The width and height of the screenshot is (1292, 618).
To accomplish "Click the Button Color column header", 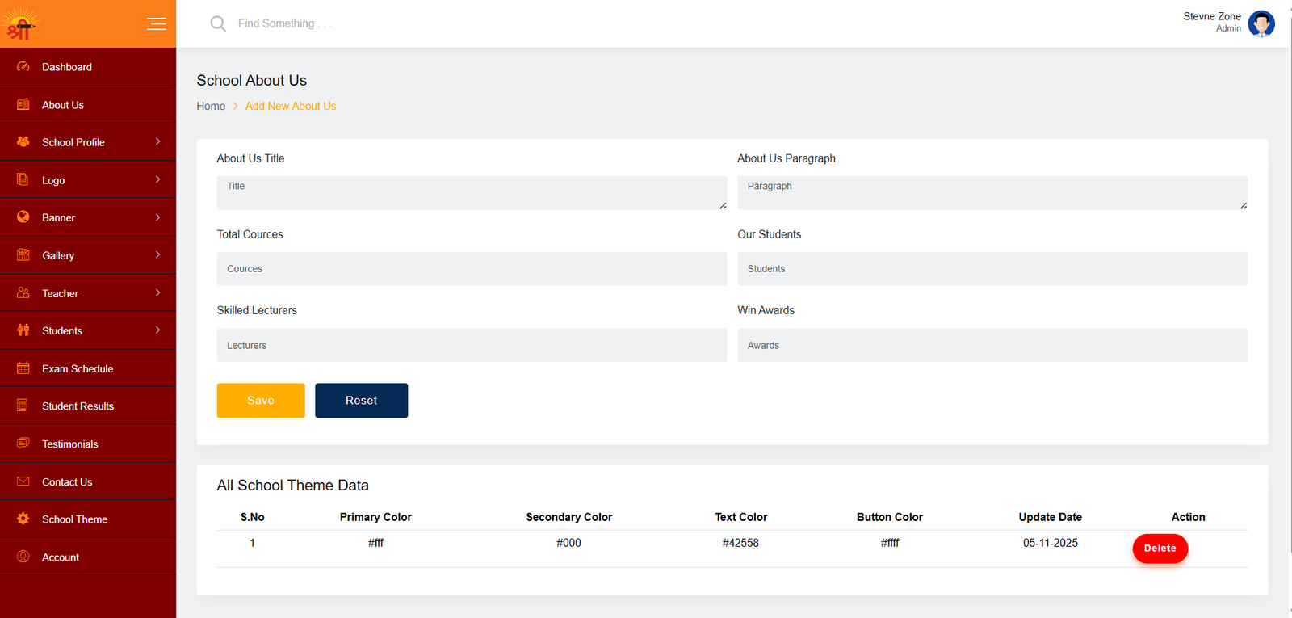I will click(x=890, y=517).
